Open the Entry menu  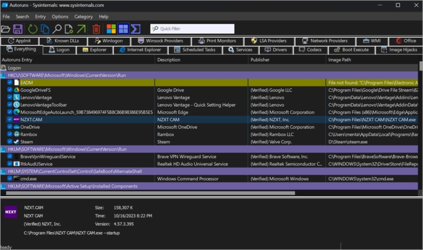pos(40,17)
